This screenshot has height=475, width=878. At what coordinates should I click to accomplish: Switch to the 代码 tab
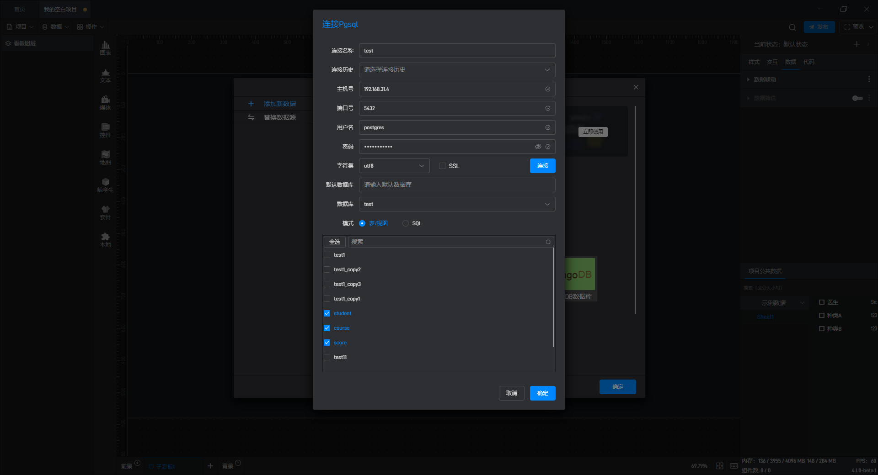[x=809, y=62]
